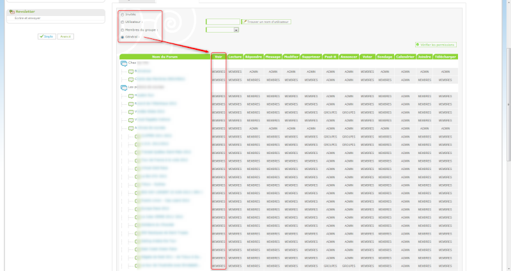Screen dimensions: 511x271
Task: Click the green forum icon of the H… row
Action: pyautogui.click(x=131, y=97)
